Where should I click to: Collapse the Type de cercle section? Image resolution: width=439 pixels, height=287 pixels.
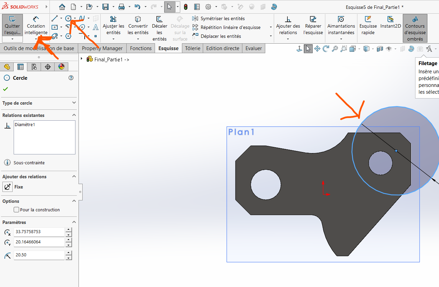[74, 103]
